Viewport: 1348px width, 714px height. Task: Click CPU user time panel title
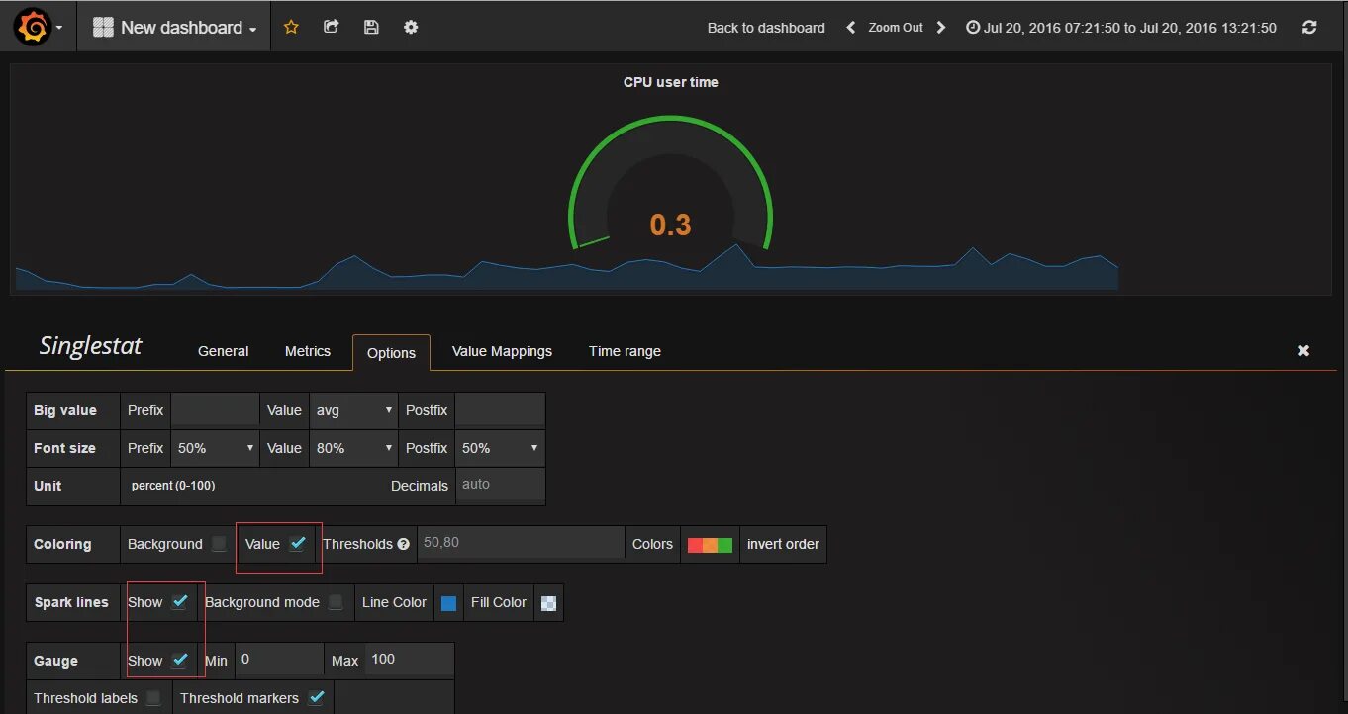670,82
